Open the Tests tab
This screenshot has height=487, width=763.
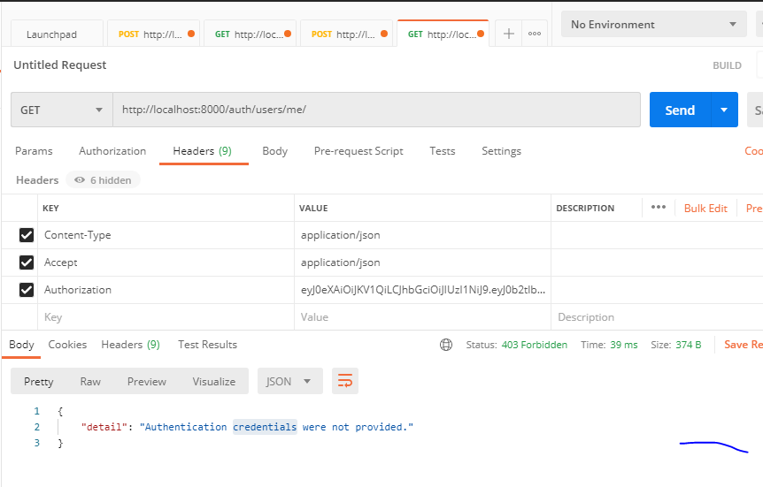[x=443, y=151]
